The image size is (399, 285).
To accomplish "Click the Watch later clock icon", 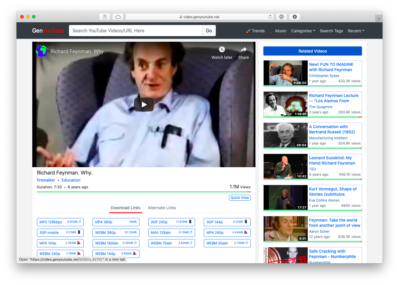I will (x=222, y=49).
